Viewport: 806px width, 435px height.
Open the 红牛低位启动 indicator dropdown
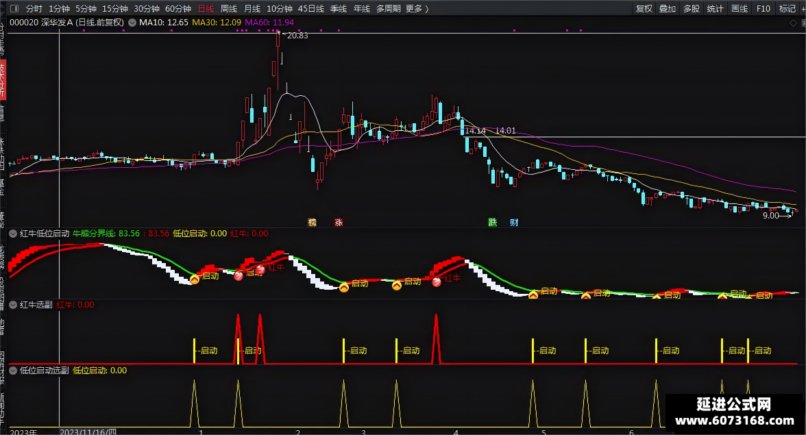pos(14,234)
